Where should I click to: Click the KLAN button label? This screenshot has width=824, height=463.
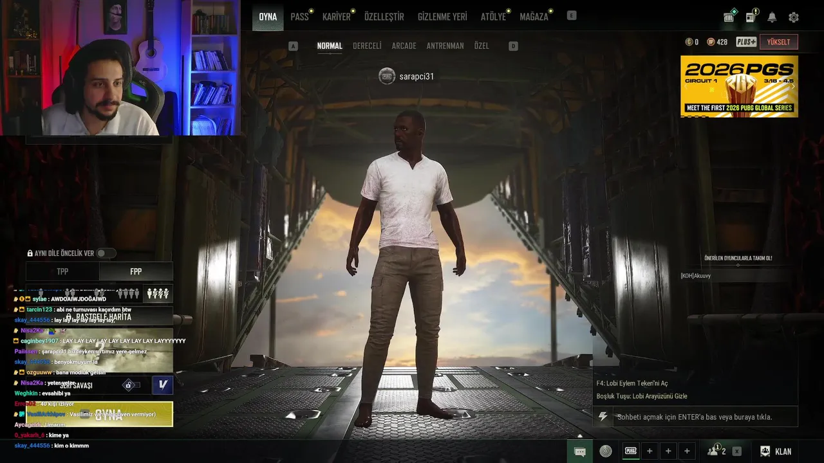783,451
